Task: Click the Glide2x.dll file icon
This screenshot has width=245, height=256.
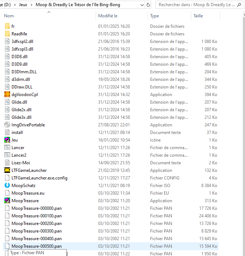Action: coord(7,109)
